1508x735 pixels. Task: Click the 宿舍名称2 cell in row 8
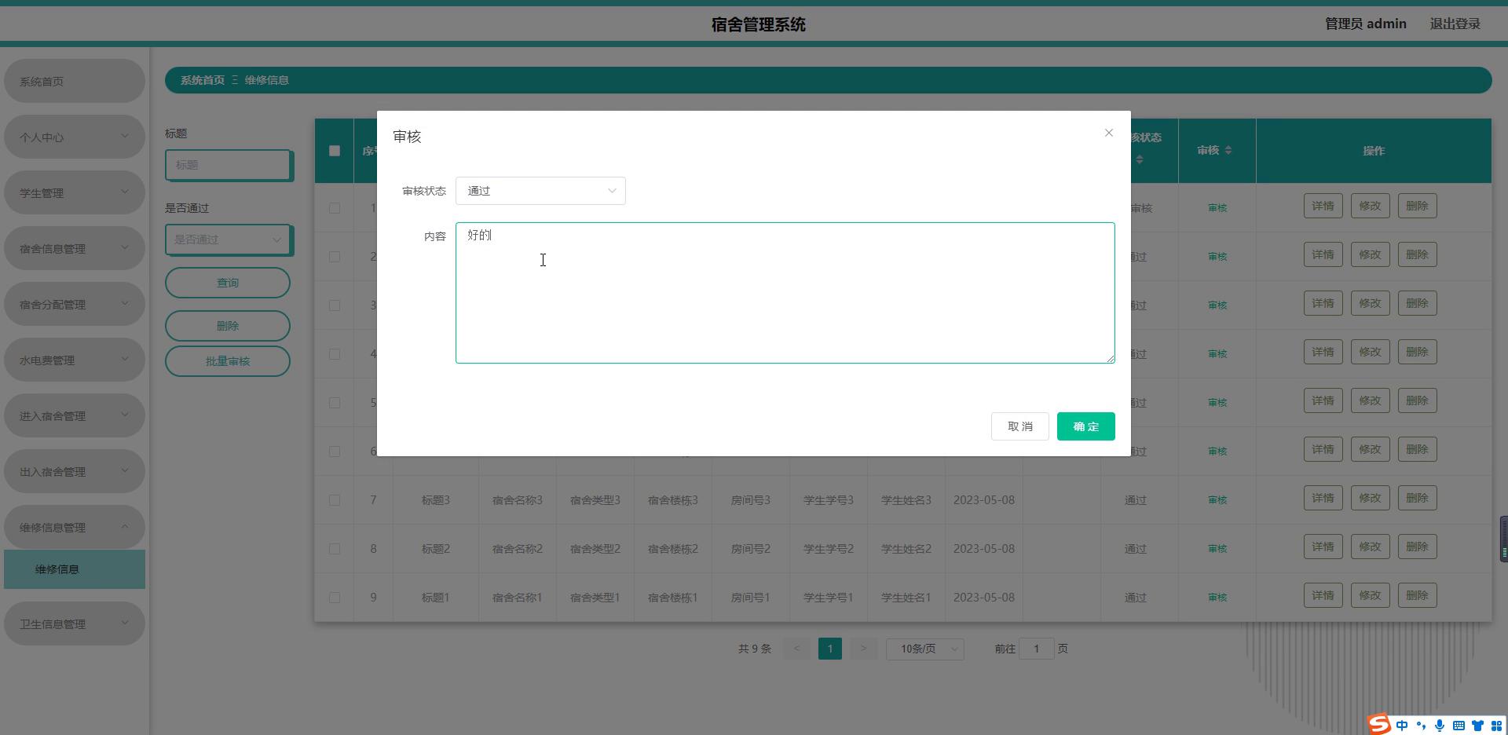click(518, 549)
